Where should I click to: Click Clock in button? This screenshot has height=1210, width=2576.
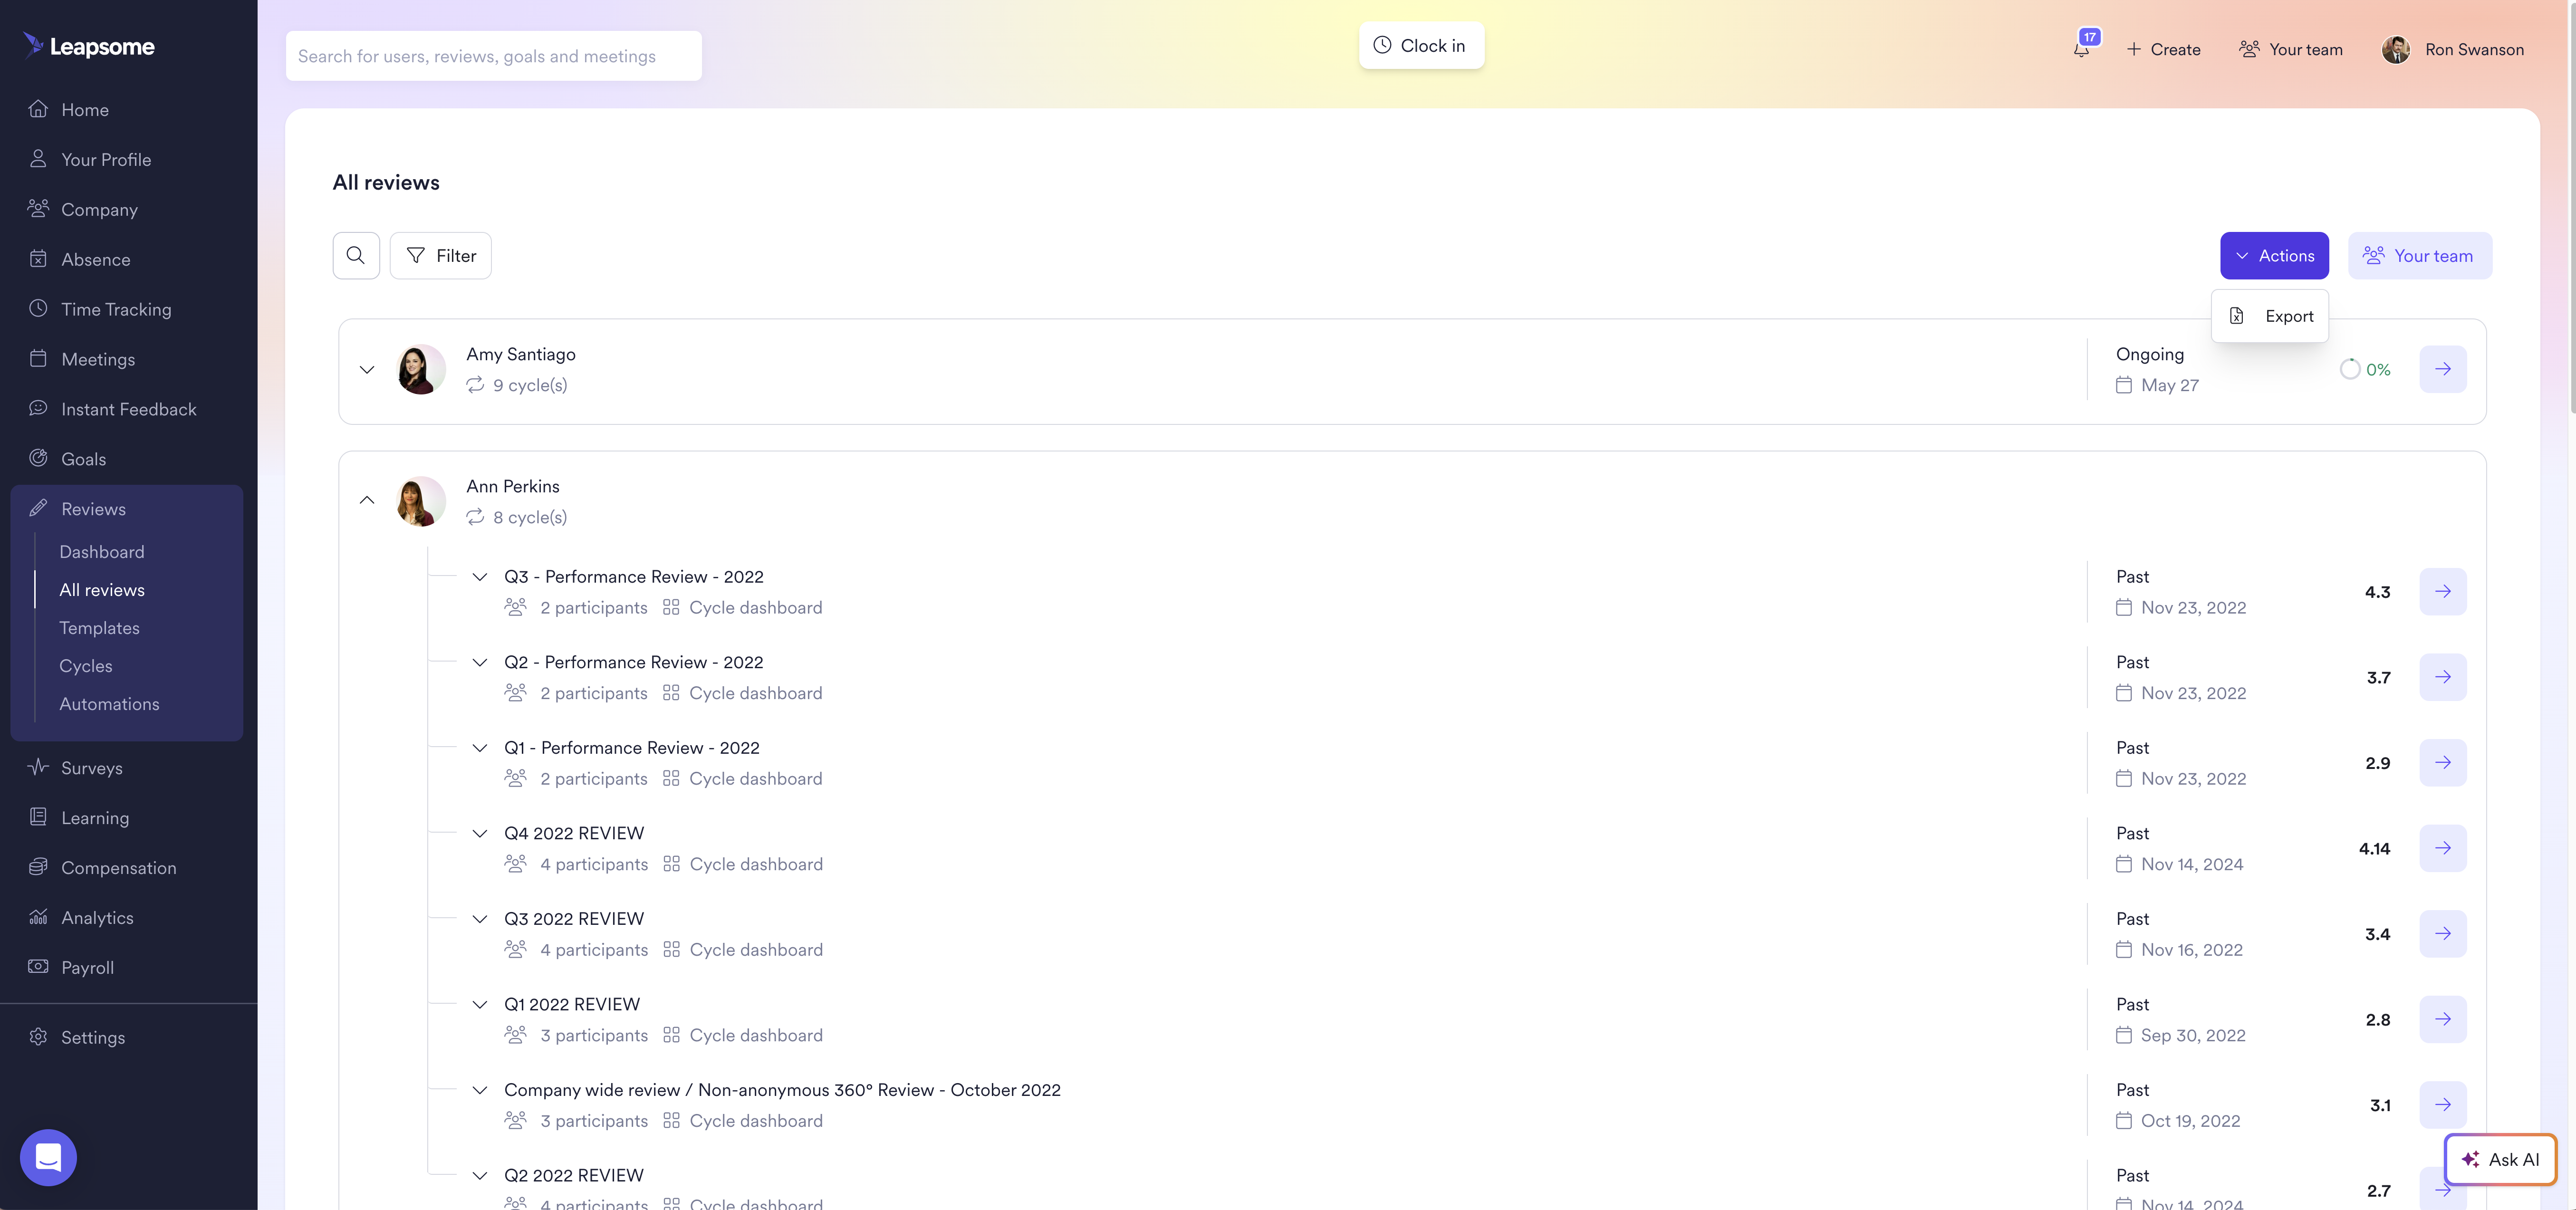1420,45
